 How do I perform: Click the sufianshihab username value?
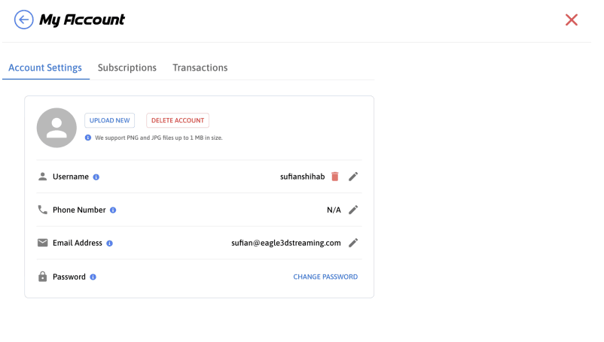tap(303, 177)
